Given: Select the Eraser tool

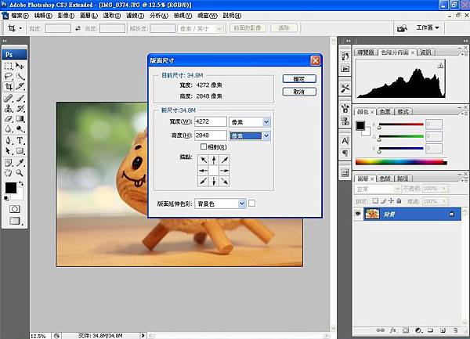Looking at the screenshot, I should click(9, 119).
